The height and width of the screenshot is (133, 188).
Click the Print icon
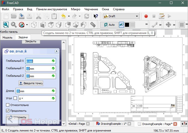(29, 16)
